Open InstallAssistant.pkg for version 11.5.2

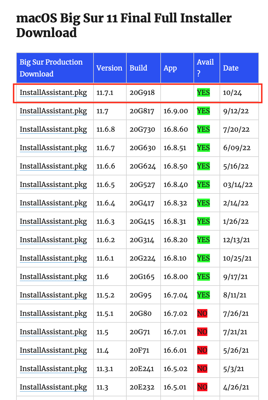[x=53, y=295]
